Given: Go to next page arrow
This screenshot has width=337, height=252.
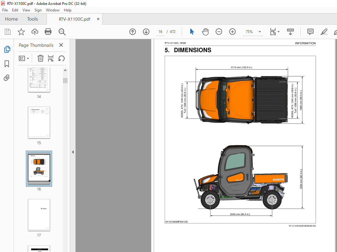Looking at the screenshot, I should (146, 32).
